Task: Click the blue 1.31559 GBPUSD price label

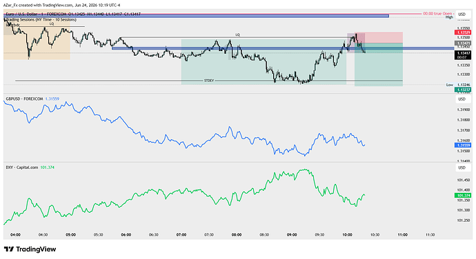Action: click(462, 145)
